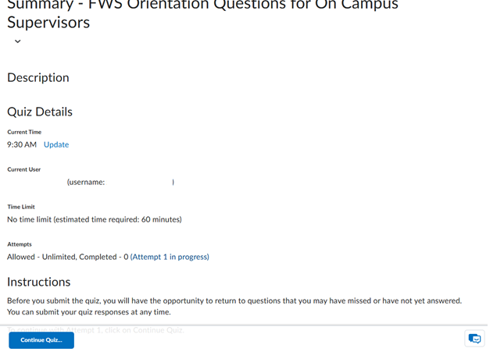This screenshot has height=359, width=504.
Task: Click the faded Continue with Attempt 1 text
Action: tap(96, 330)
